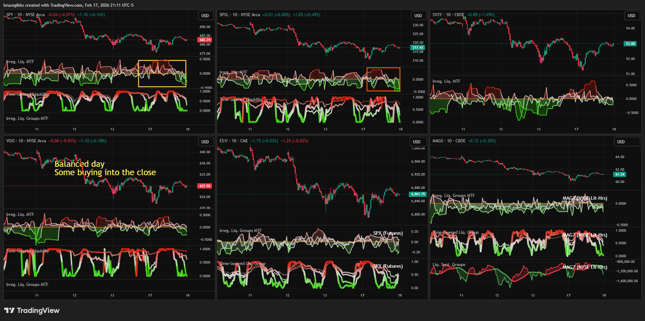Select the 61.24 price label on MAGS chart
This screenshot has height=321, width=645.
(x=620, y=175)
